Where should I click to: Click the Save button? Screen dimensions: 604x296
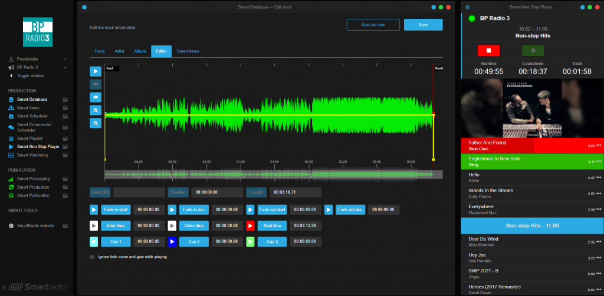coord(424,25)
